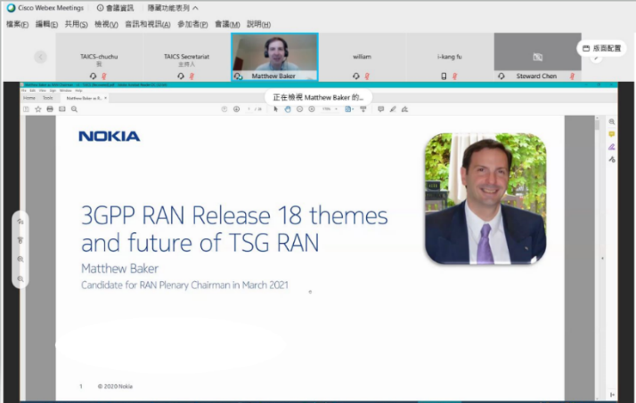Click the 正在檢視 Matthew Baker viewing label
This screenshot has height=403, width=636.
tap(318, 97)
